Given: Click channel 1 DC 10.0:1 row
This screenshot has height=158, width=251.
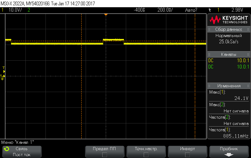Looking at the screenshot, I should tap(229, 60).
